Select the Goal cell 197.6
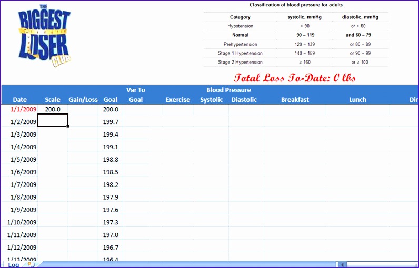Image resolution: width=419 pixels, height=268 pixels. [x=111, y=209]
